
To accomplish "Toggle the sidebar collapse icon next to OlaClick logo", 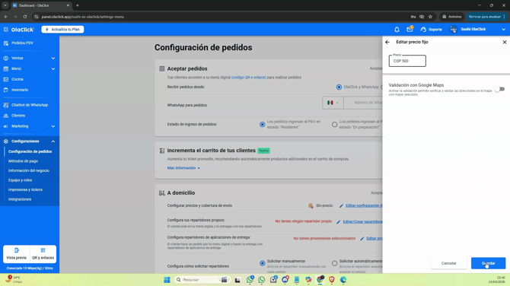I will (x=6, y=29).
